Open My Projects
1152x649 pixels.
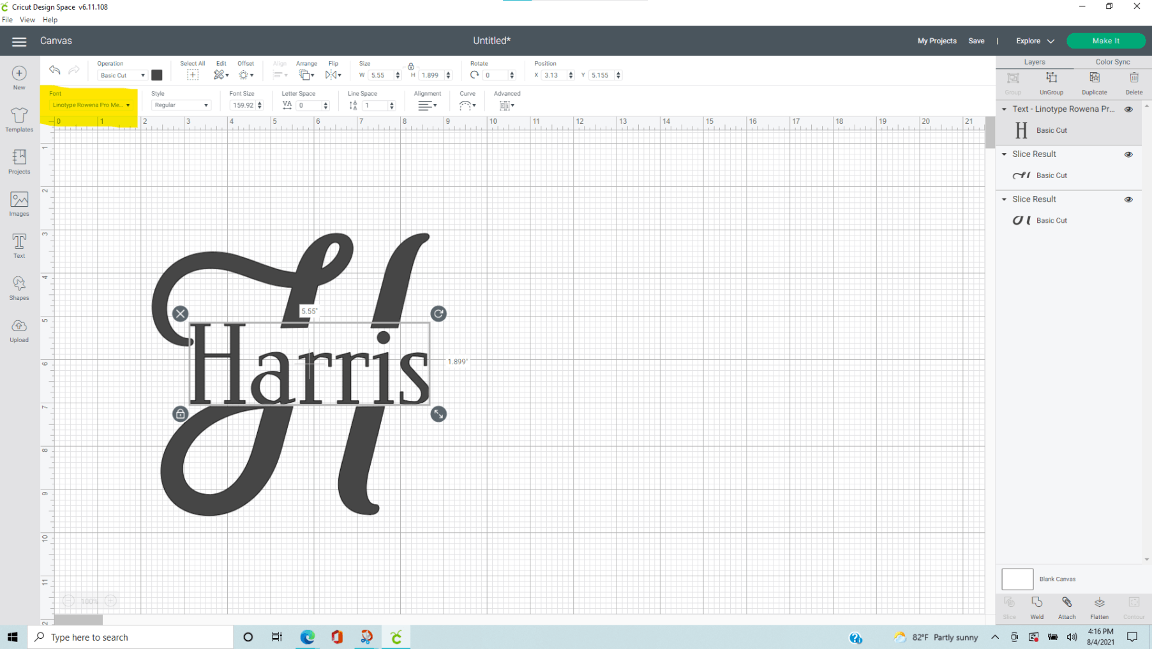pyautogui.click(x=936, y=40)
